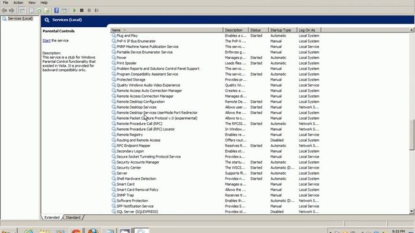Click the Services header search icon

point(47,20)
